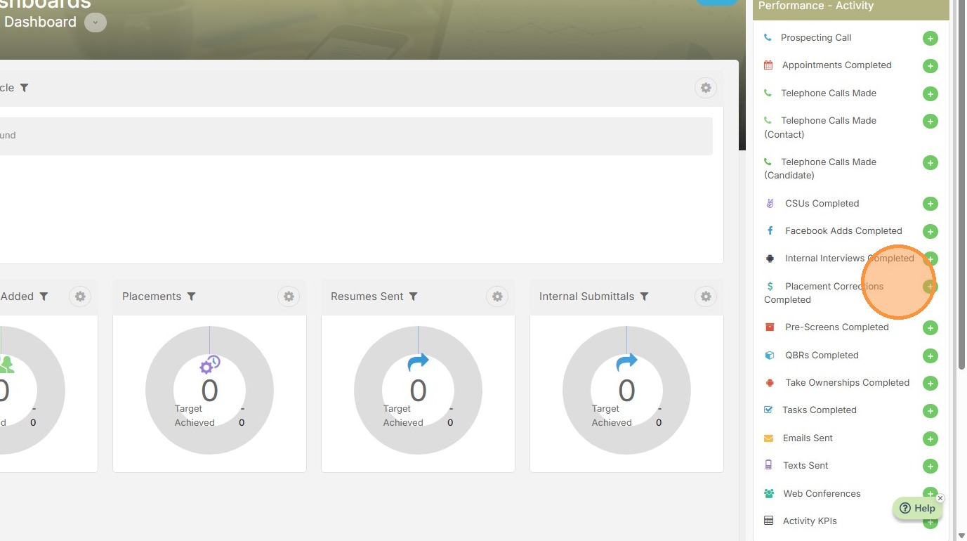
Task: Select the Pre-Screens Completed label
Action: tap(837, 327)
